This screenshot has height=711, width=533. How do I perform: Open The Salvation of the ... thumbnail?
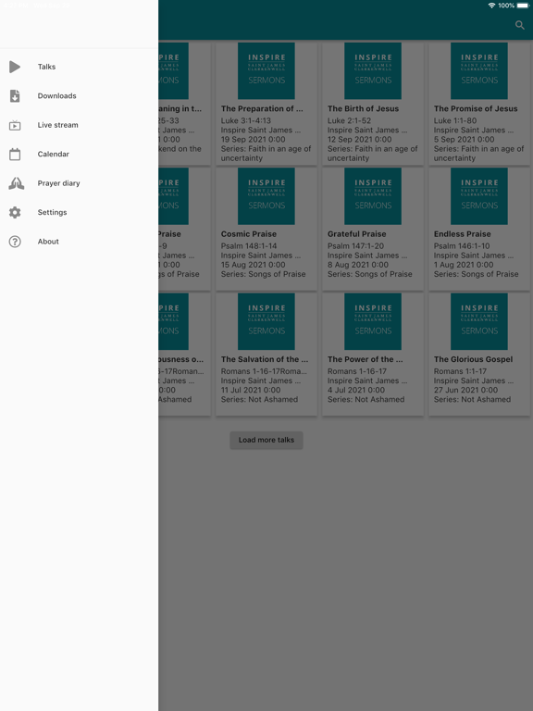[x=266, y=321]
